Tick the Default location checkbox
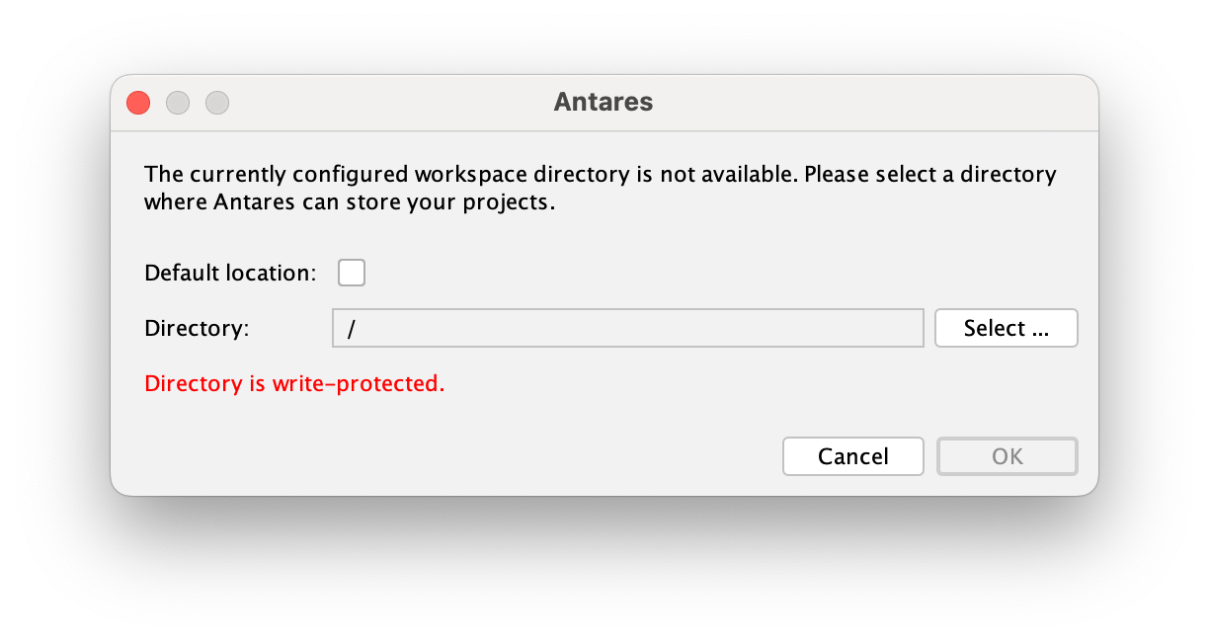This screenshot has width=1209, height=642. 352,273
